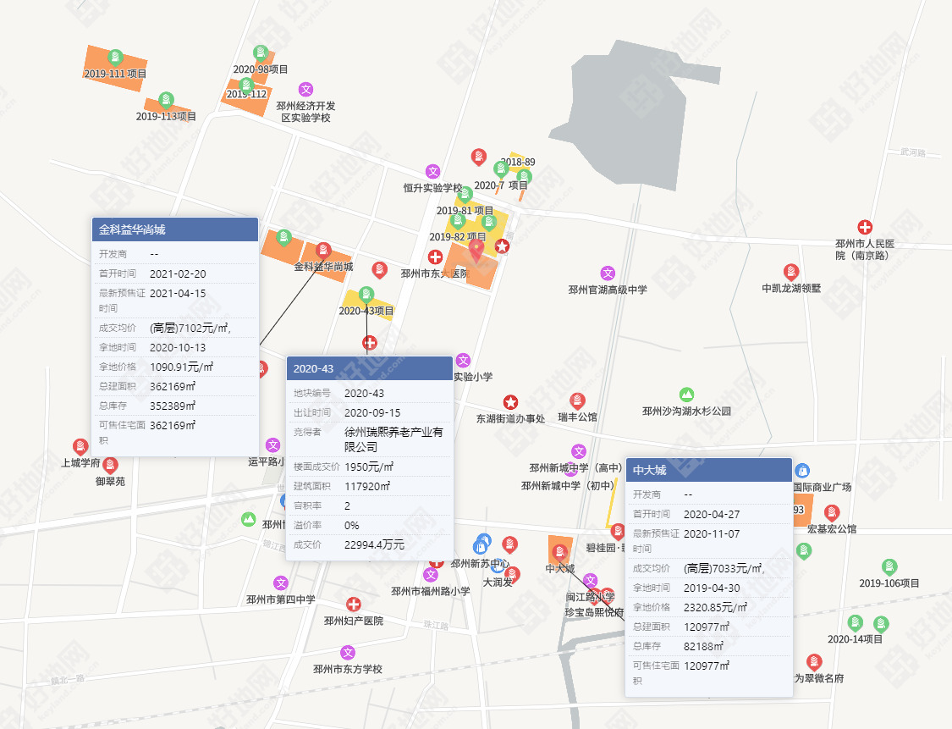Click the purple school icon for 邳州经济开发区实验学校
The height and width of the screenshot is (729, 952).
click(x=306, y=90)
